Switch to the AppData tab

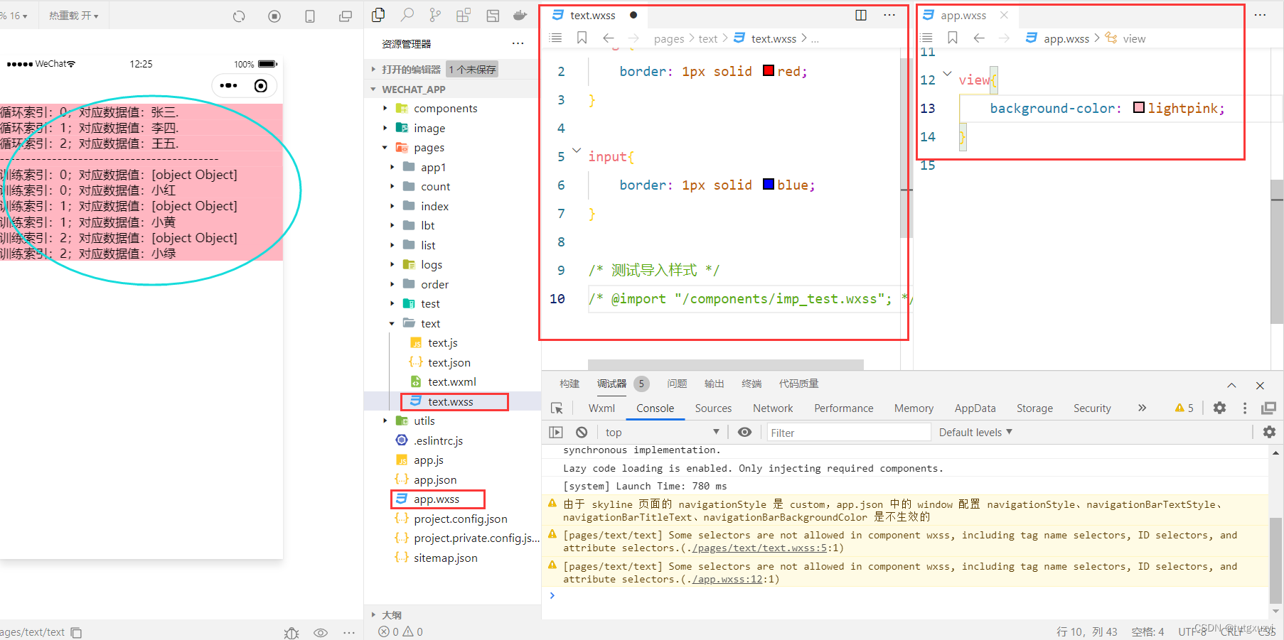975,408
